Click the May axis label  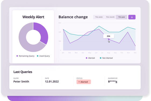(x=90, y=53)
